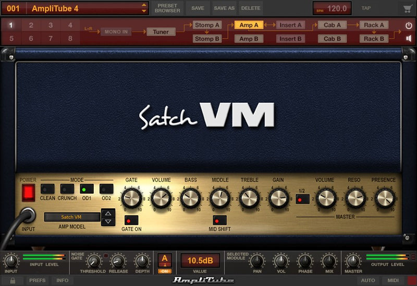Open the AmpliTube 4 preset name dropdown

pyautogui.click(x=144, y=8)
